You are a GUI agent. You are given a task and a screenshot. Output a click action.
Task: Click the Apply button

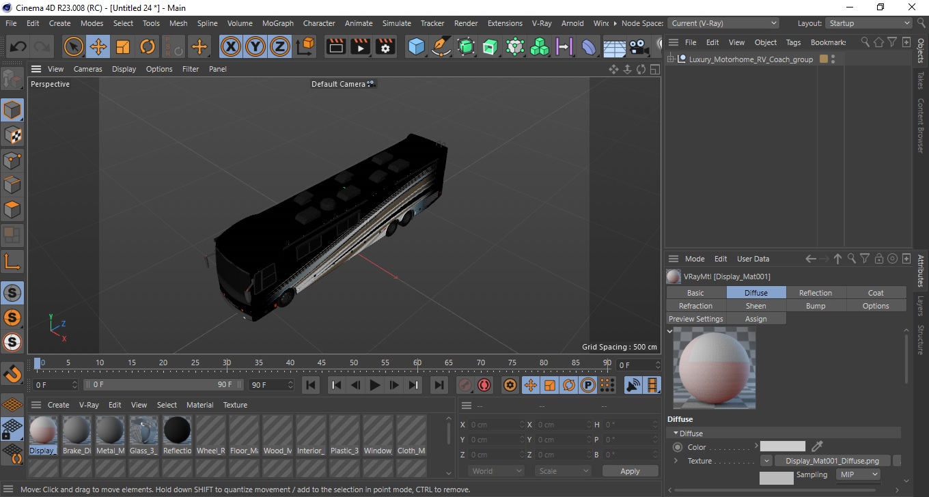coord(630,471)
